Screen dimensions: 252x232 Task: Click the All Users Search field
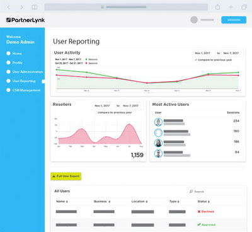[x=215, y=192]
